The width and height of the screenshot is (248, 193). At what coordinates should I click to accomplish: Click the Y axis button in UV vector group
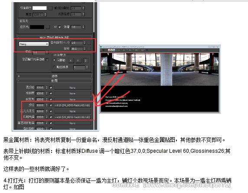coord(78,61)
